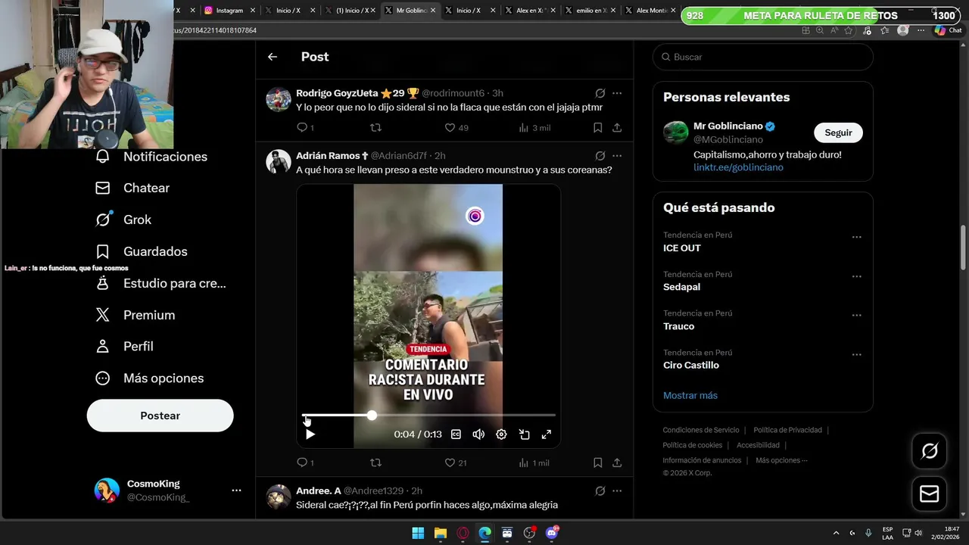Open Grok action on Rodrigo GoyzUeta's post

(600, 93)
